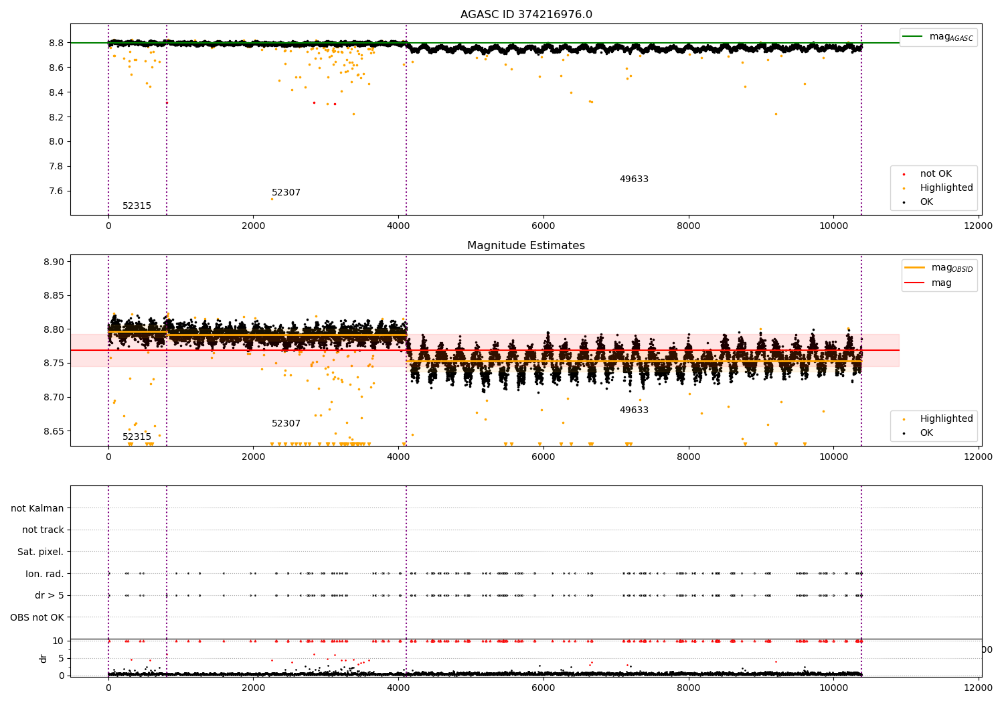Screen dimensions: 1004x703
Task: Click annotation 52307 in Magnitude Estimates plot
Action: [x=286, y=424]
